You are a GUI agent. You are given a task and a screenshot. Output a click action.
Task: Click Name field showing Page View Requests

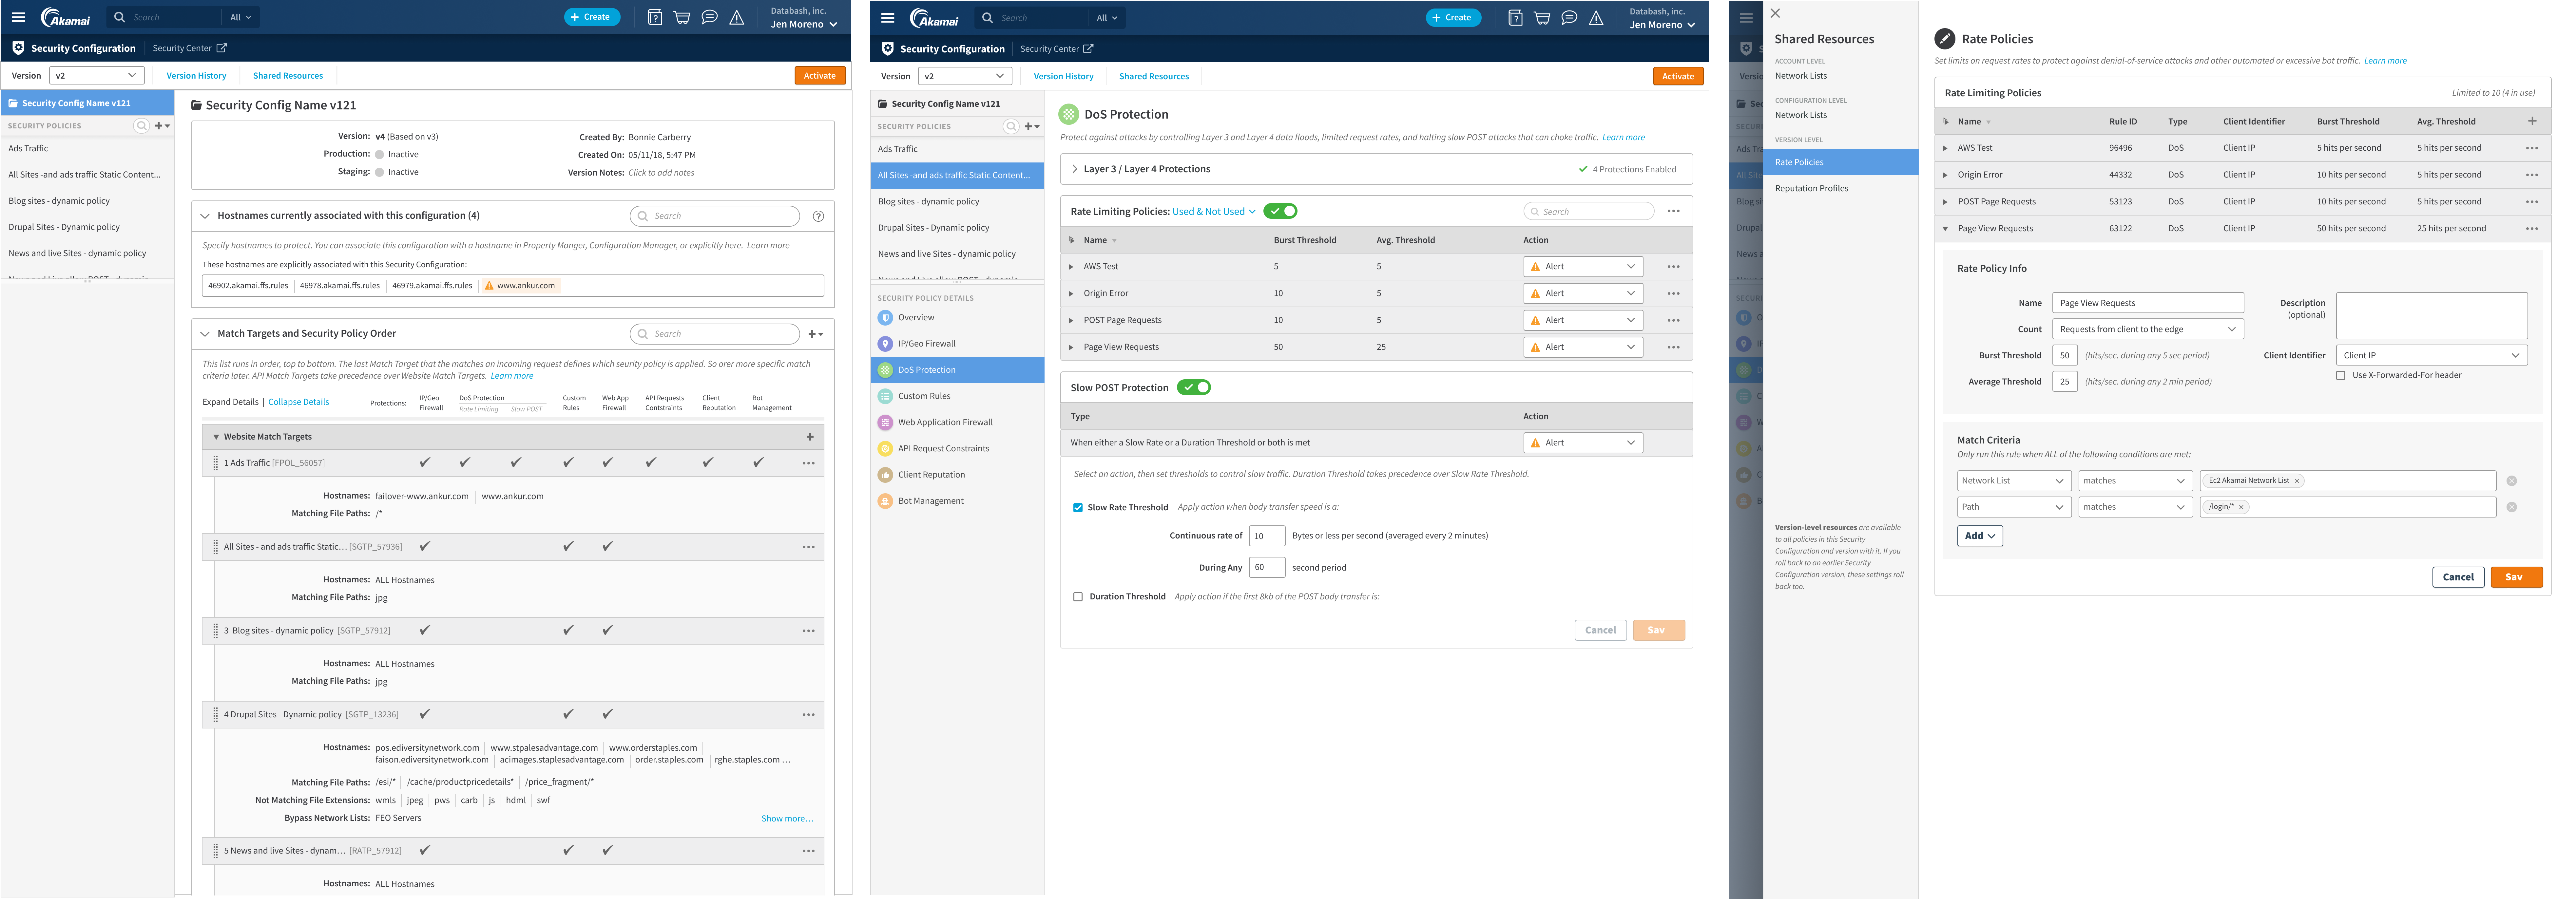(2148, 303)
